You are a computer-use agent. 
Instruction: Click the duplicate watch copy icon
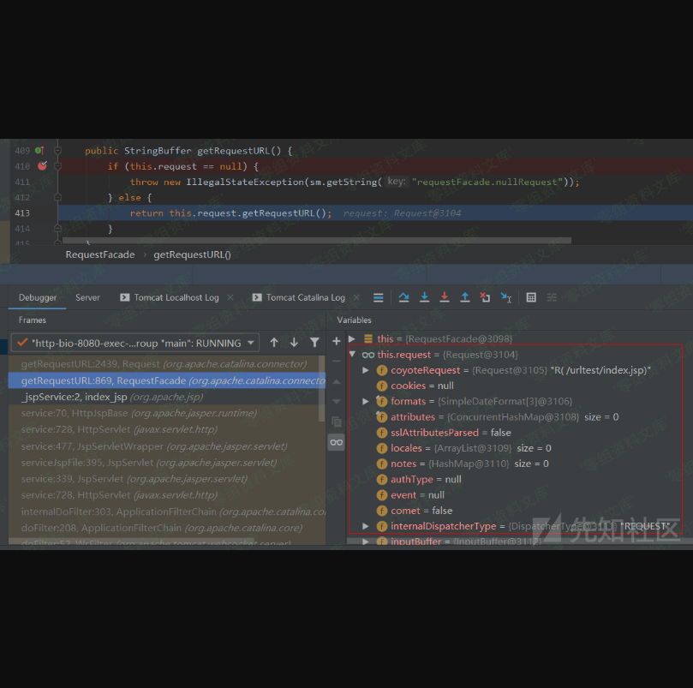point(337,422)
